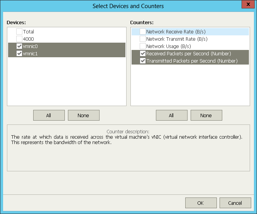The height and width of the screenshot is (214, 257).
Task: Uncheck the vmnic0 device checkbox
Action: click(19, 46)
